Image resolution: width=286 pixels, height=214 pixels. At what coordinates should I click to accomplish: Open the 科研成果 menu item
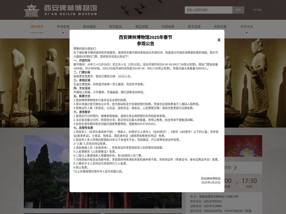click(168, 27)
